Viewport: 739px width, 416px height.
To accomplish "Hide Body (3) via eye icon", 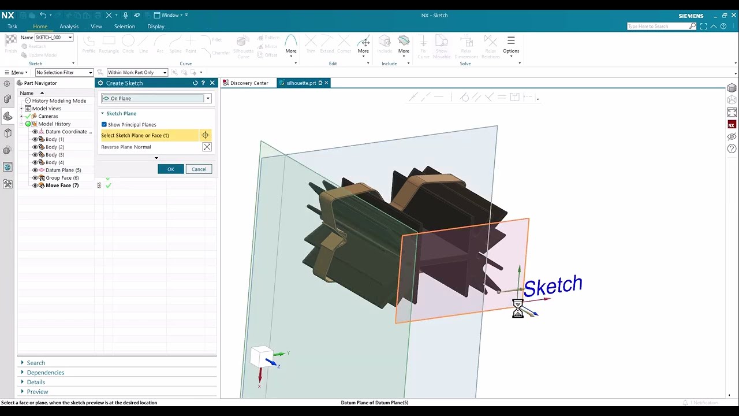I will pos(35,155).
